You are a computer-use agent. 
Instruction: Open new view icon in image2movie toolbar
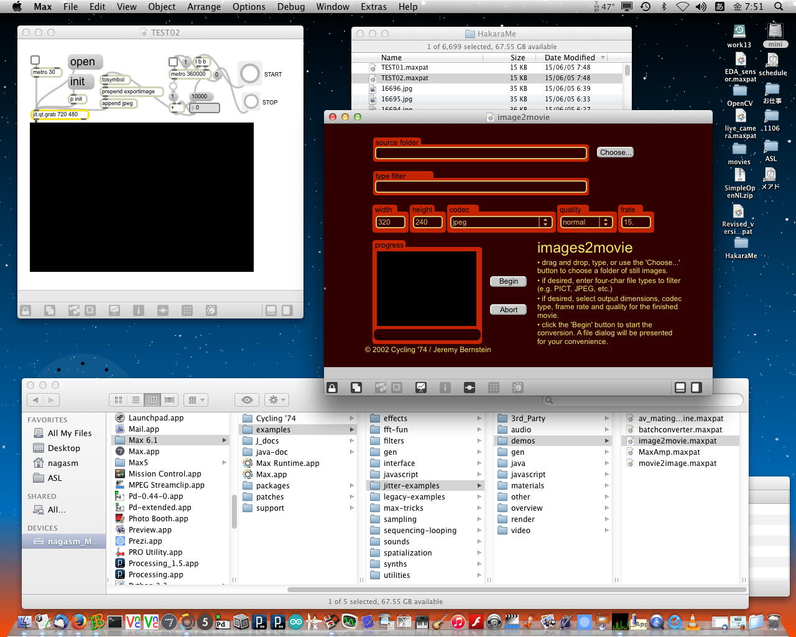pyautogui.click(x=356, y=388)
